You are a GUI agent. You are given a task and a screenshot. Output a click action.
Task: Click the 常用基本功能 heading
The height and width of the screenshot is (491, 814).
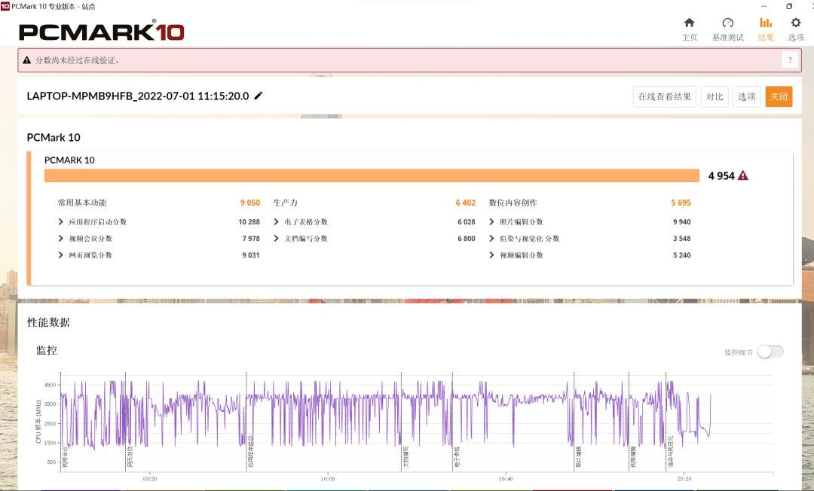tap(82, 203)
